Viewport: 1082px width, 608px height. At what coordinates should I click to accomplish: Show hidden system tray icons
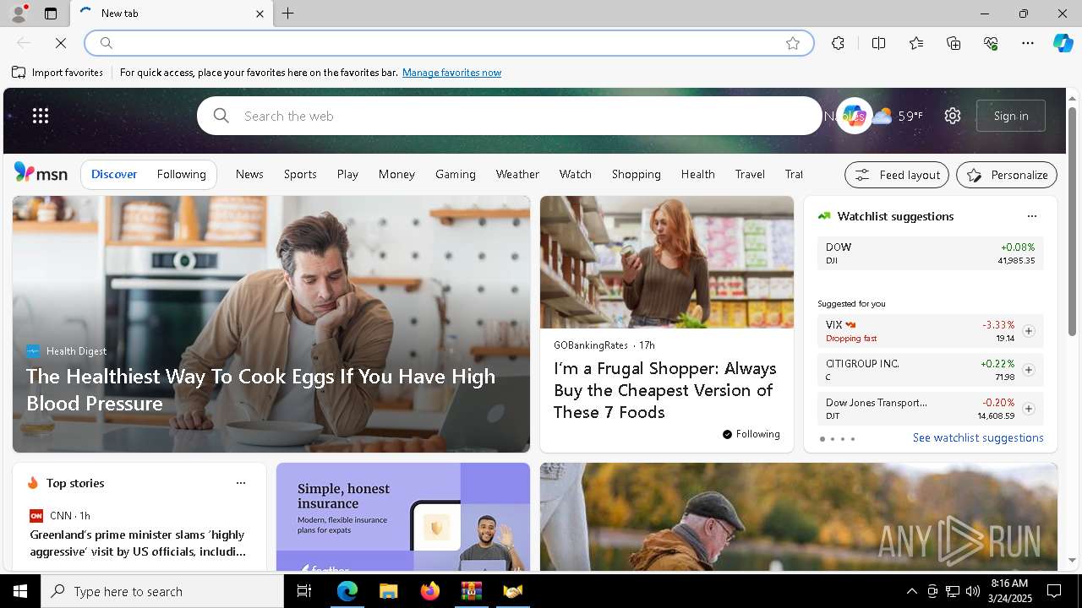click(x=911, y=591)
